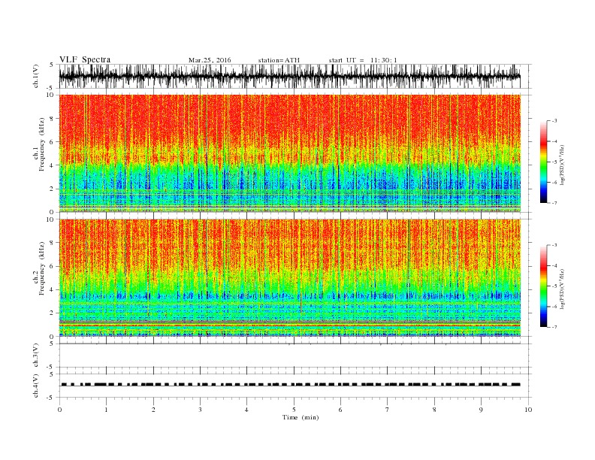Click the "3" tick on the time axis
This screenshot has width=595, height=460.
pyautogui.click(x=200, y=410)
